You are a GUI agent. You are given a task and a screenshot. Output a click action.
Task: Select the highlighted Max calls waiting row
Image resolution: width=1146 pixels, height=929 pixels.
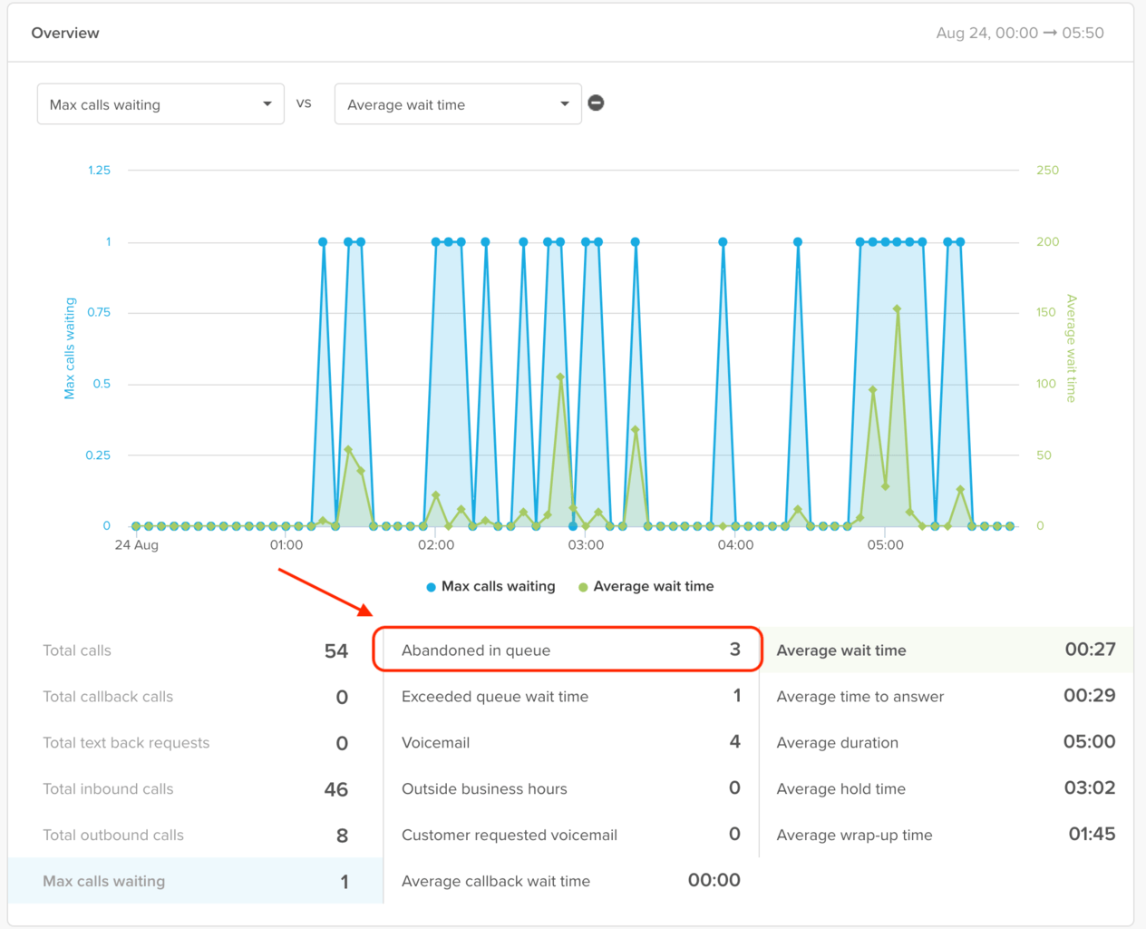pyautogui.click(x=195, y=881)
